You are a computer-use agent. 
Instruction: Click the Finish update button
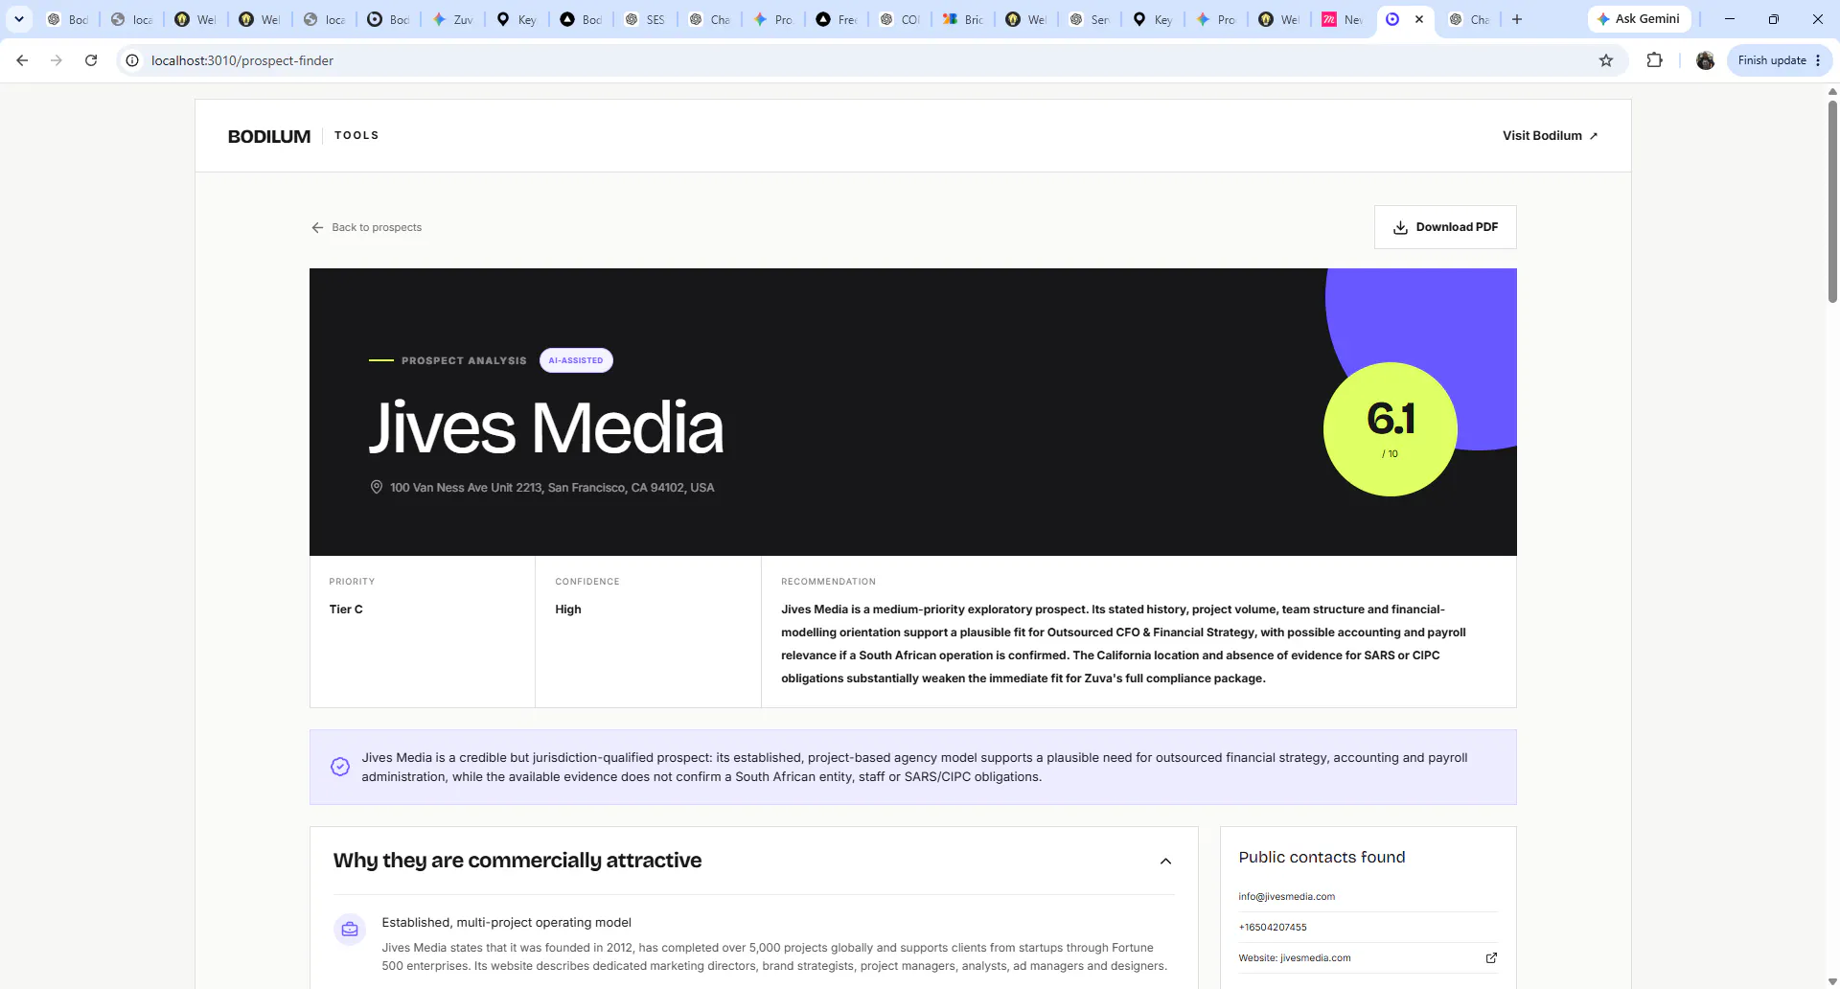click(x=1780, y=60)
